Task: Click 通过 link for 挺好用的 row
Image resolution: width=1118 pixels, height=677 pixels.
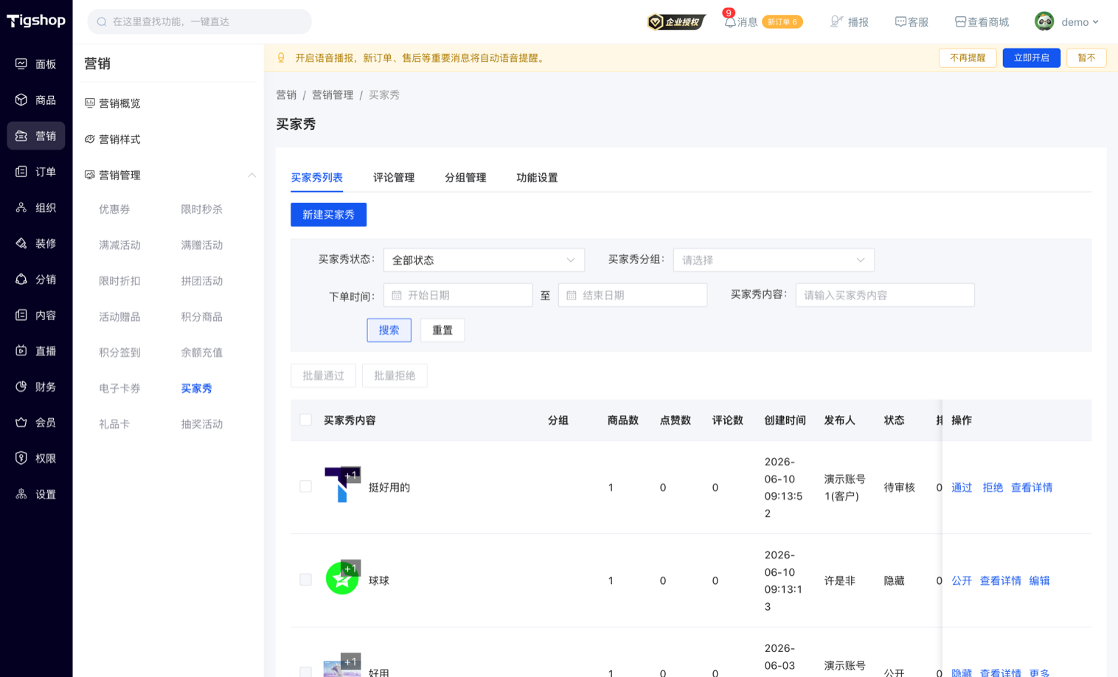Action: [x=962, y=487]
